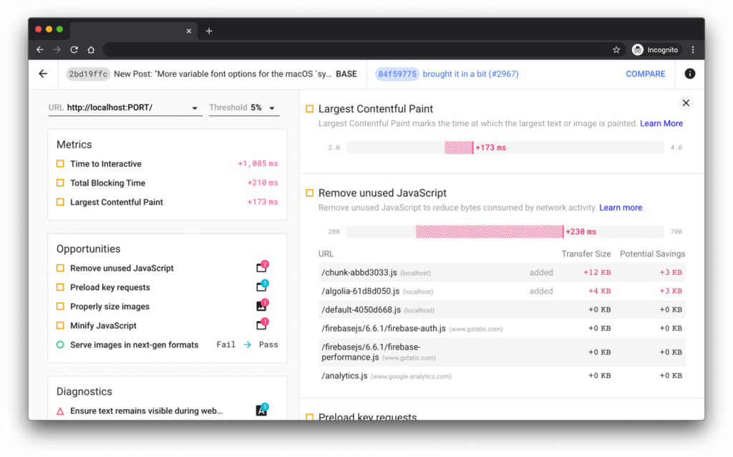Click the Incognito profile icon
The image size is (733, 457).
point(638,50)
